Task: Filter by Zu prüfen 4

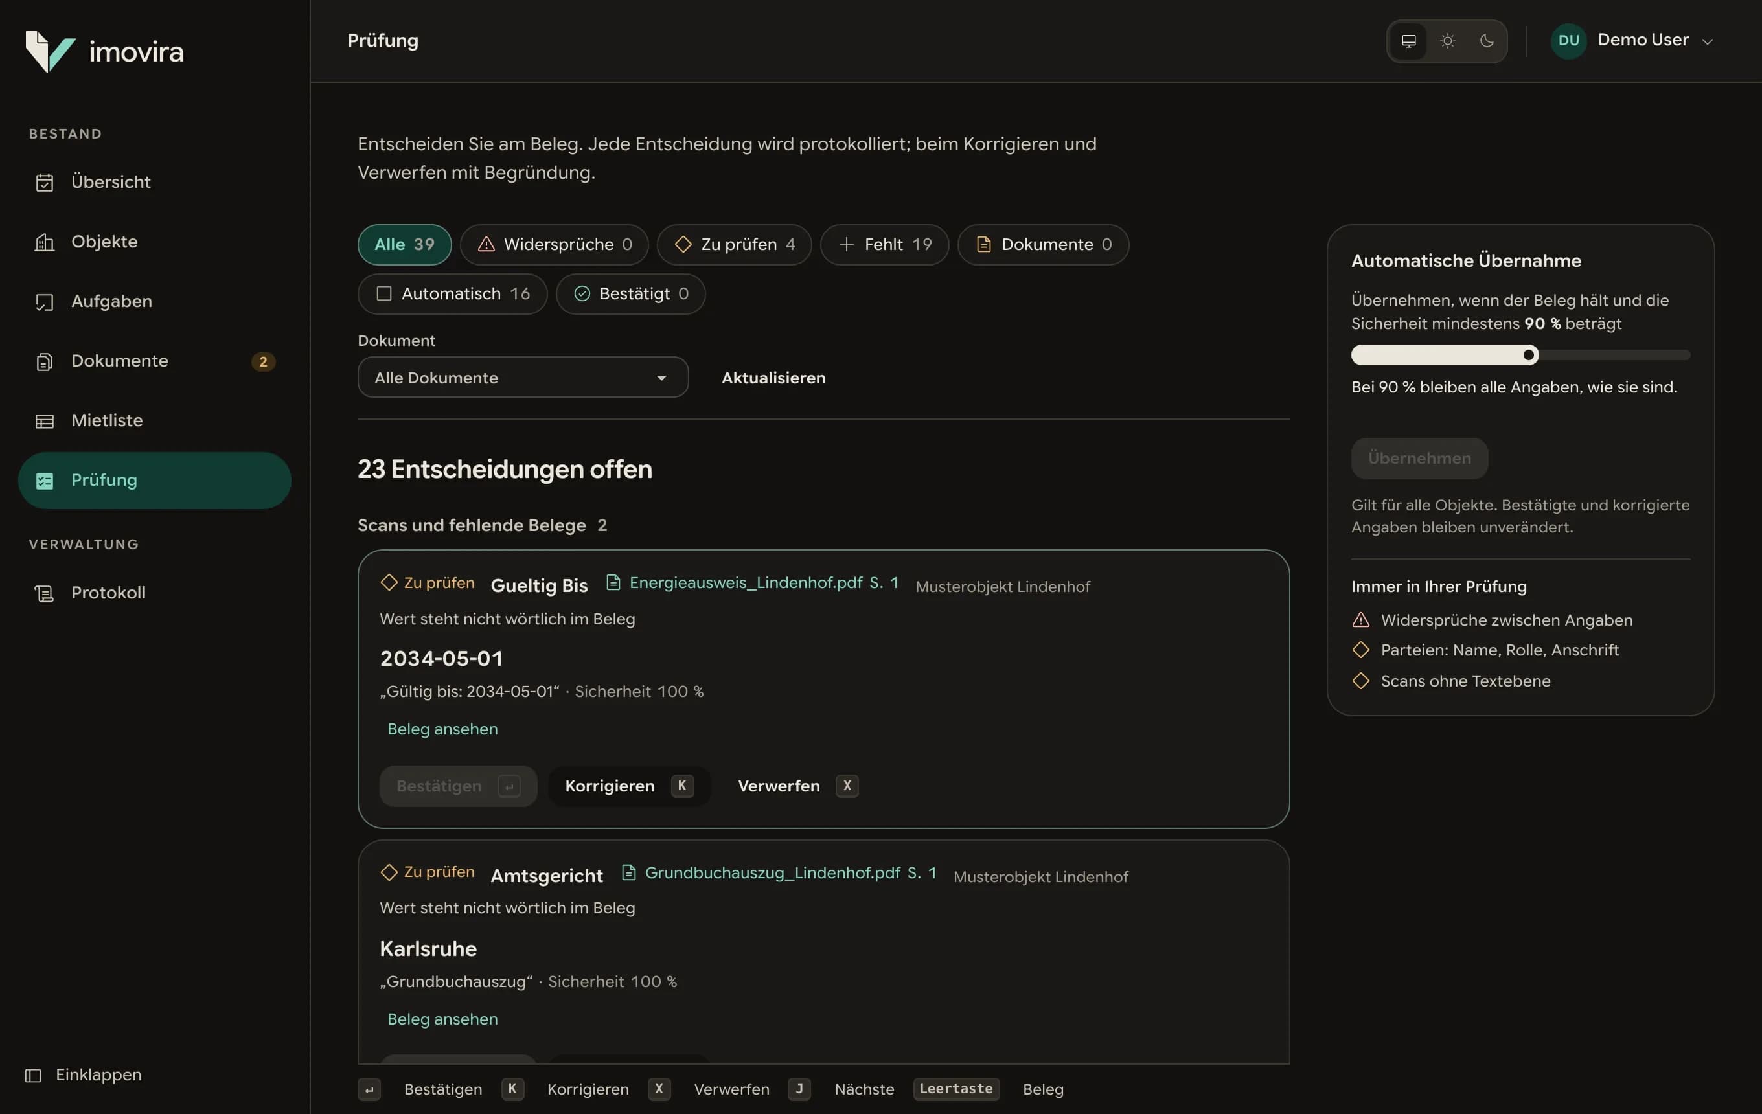Action: pyautogui.click(x=734, y=244)
